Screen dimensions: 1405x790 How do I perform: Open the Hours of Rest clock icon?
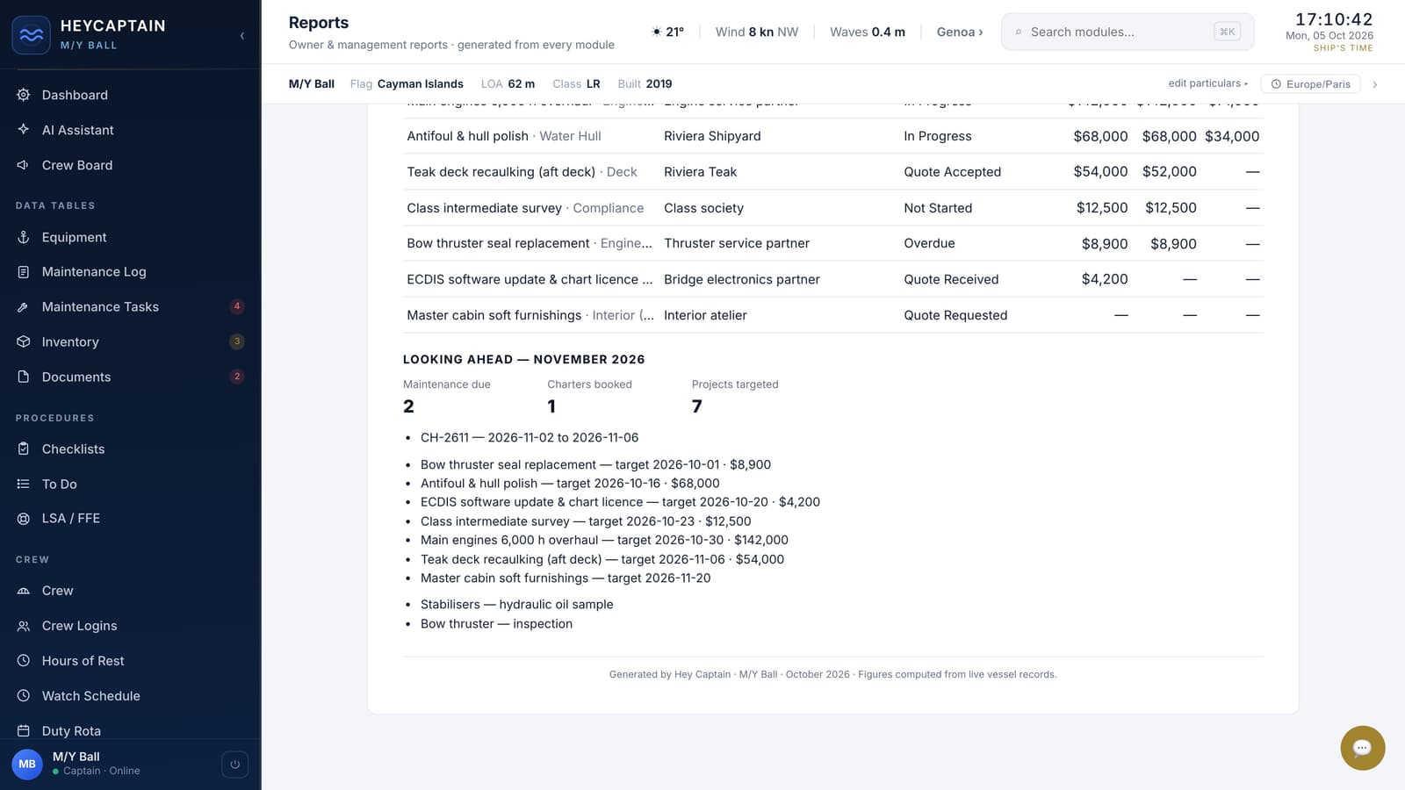tap(24, 661)
